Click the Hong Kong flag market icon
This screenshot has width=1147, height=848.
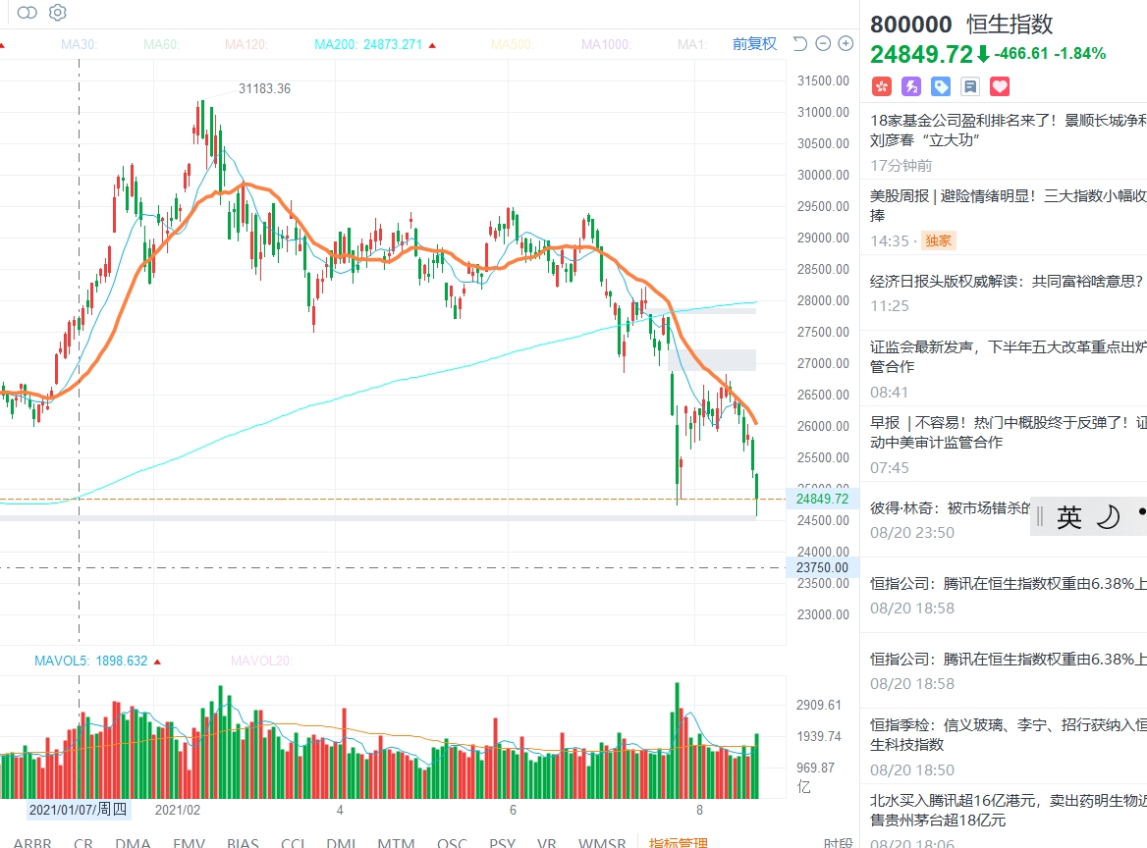click(881, 86)
